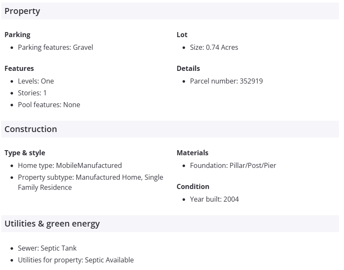Click the Property section header

pyautogui.click(x=22, y=11)
